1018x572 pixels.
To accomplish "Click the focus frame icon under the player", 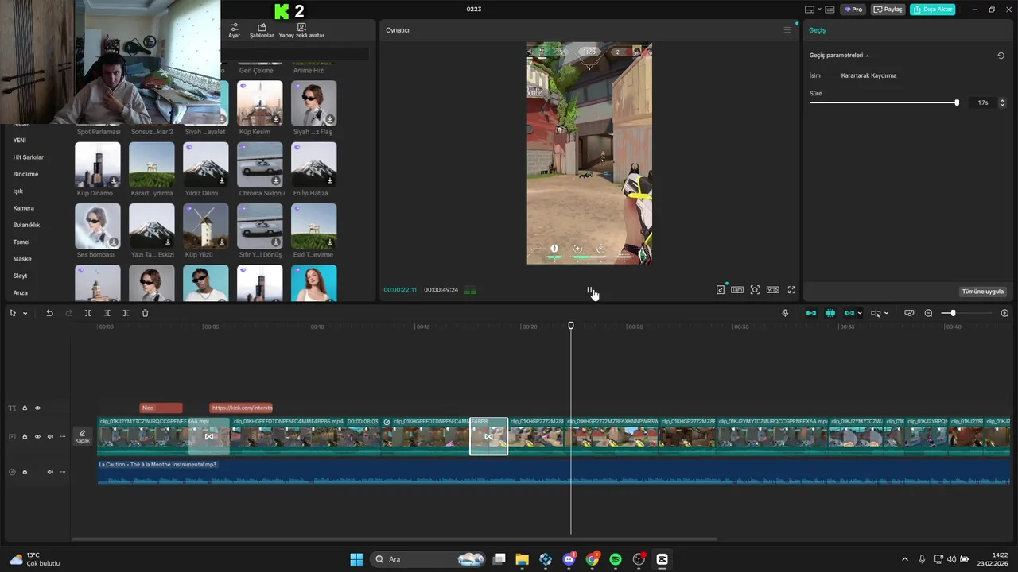I will coord(755,290).
